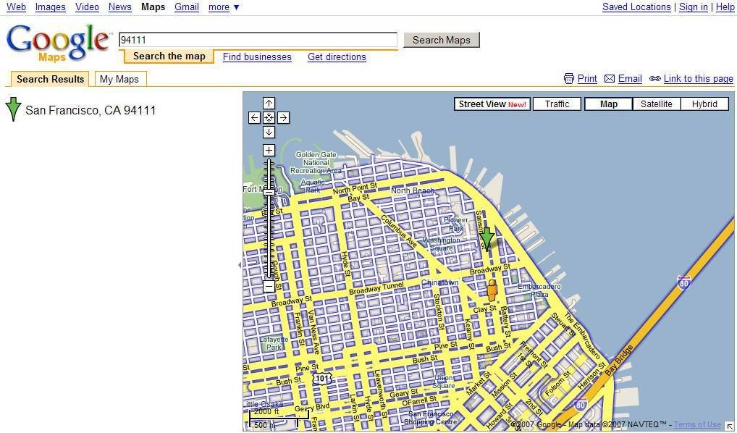The width and height of the screenshot is (737, 433).
Task: Open 'Get directions' tab
Action: (337, 57)
